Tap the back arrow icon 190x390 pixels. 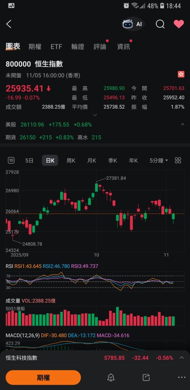point(9,24)
